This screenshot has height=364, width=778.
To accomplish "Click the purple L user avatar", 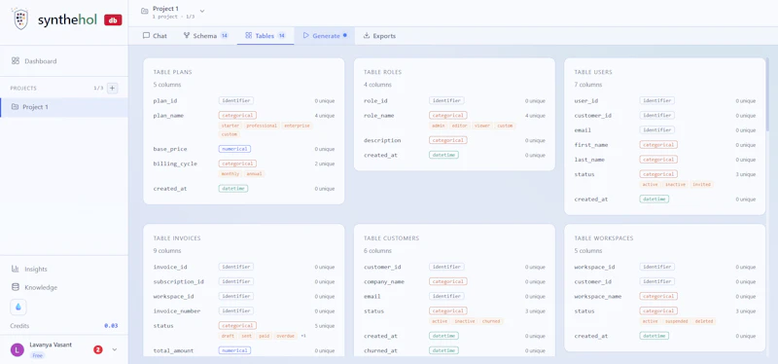I will click(x=18, y=349).
